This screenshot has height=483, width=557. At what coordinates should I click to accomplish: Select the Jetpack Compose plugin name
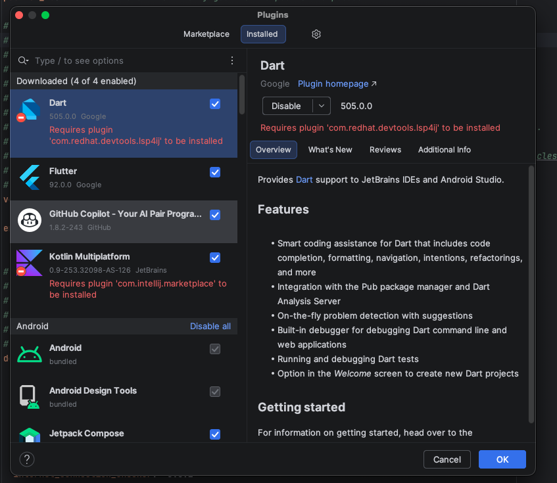(87, 433)
